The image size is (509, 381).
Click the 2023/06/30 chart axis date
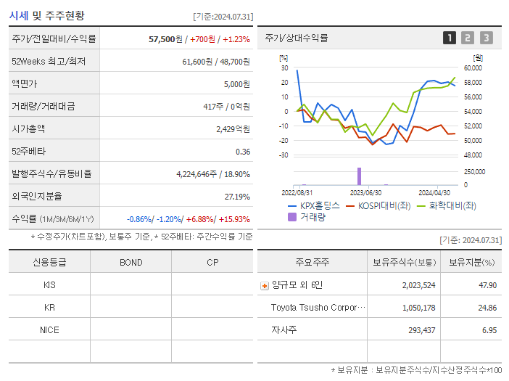pos(366,193)
